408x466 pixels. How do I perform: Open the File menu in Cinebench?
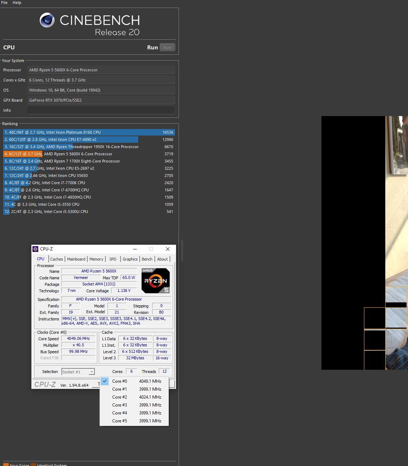pyautogui.click(x=4, y=3)
